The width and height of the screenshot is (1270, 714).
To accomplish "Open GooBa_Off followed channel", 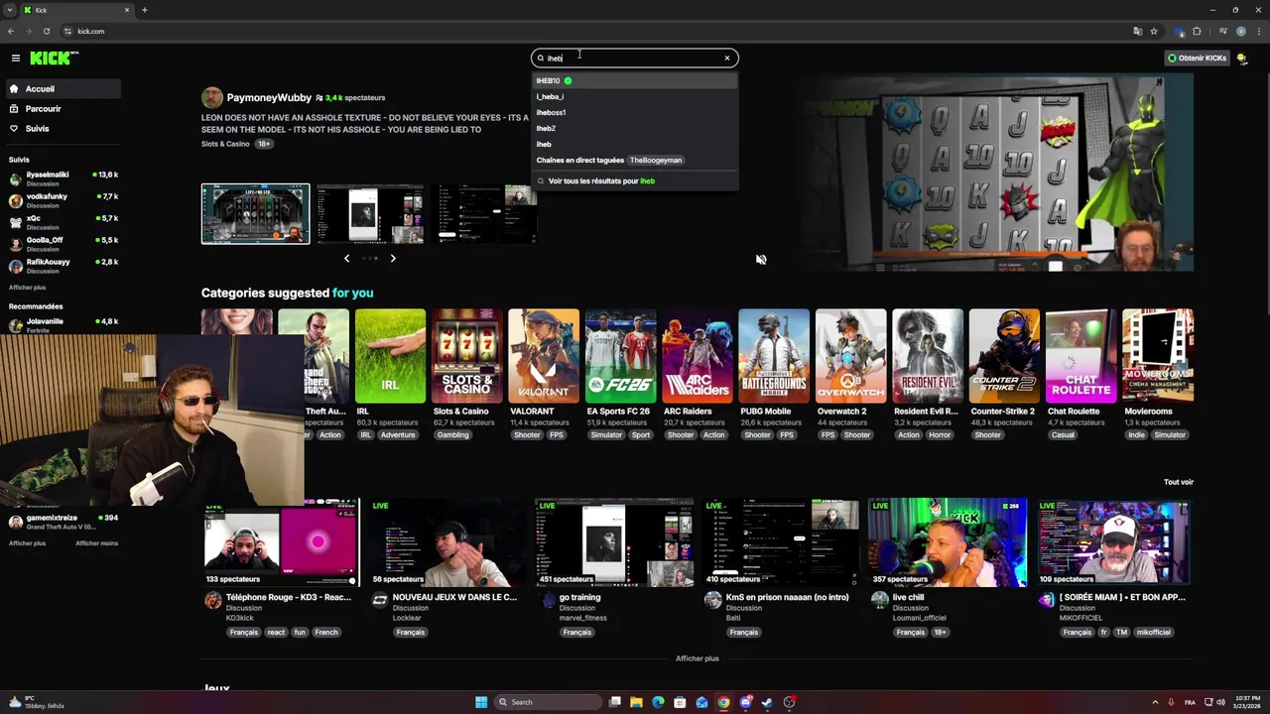I will [x=62, y=244].
